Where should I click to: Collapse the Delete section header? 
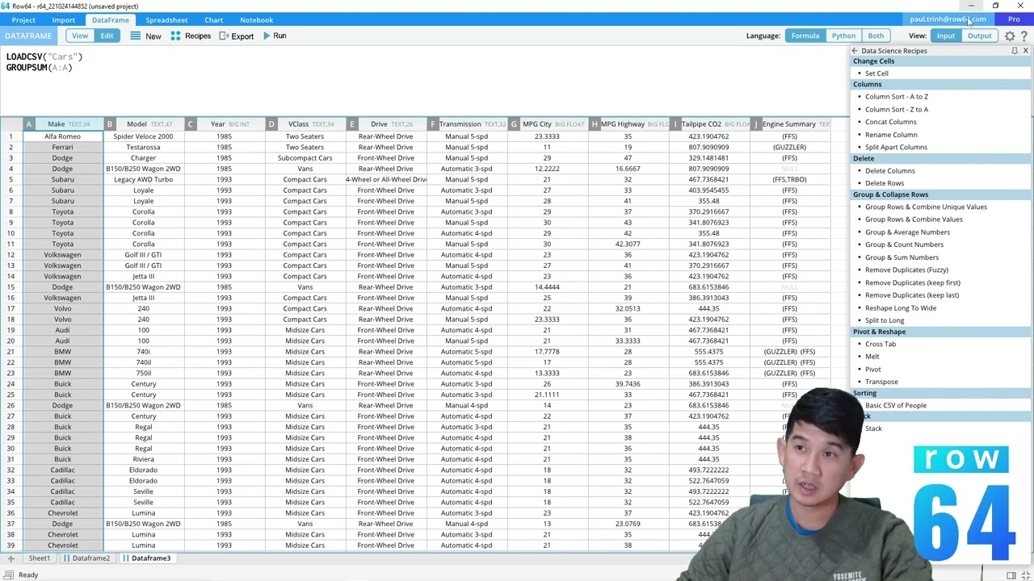(941, 158)
